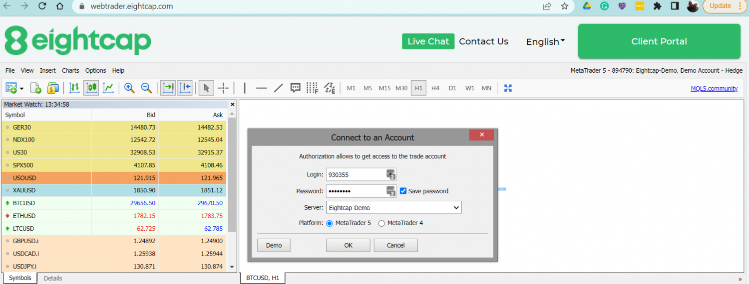This screenshot has width=749, height=284.
Task: Click OK in Connect to an Account
Action: [348, 245]
